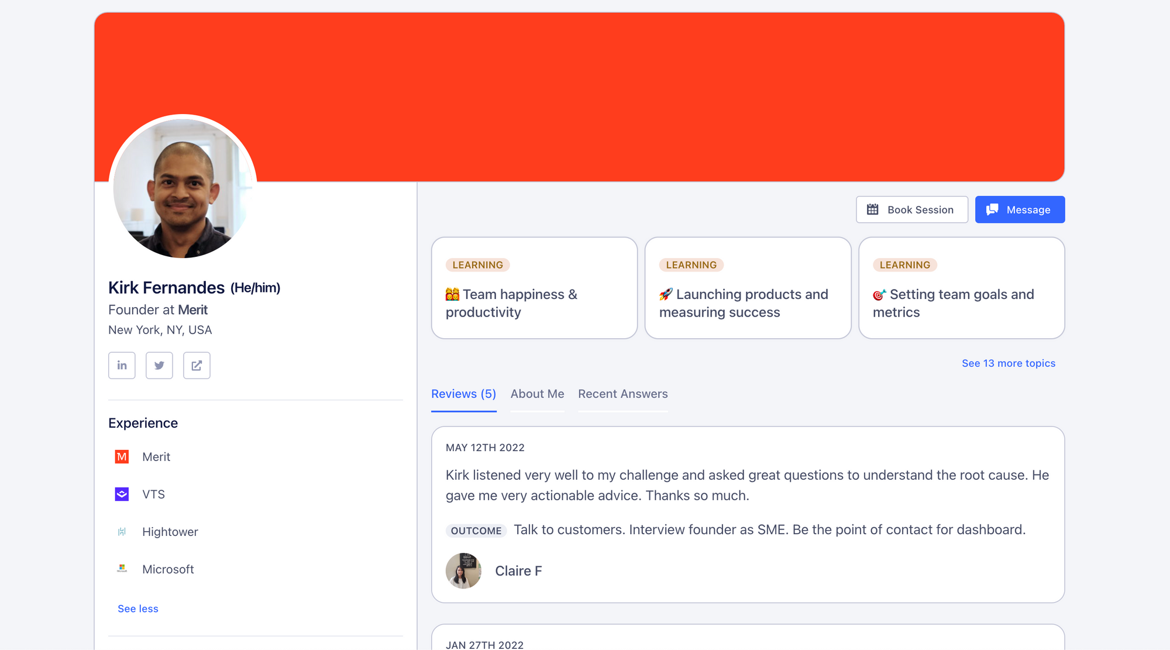The image size is (1170, 650).
Task: Collapse experience list via See less
Action: point(137,608)
